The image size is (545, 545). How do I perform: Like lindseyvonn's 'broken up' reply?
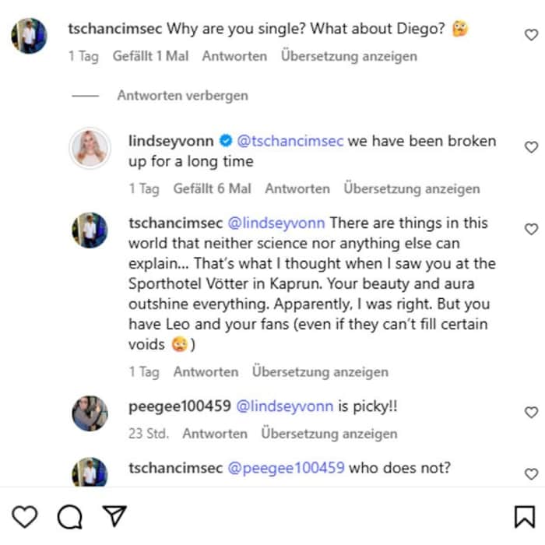[x=531, y=147]
